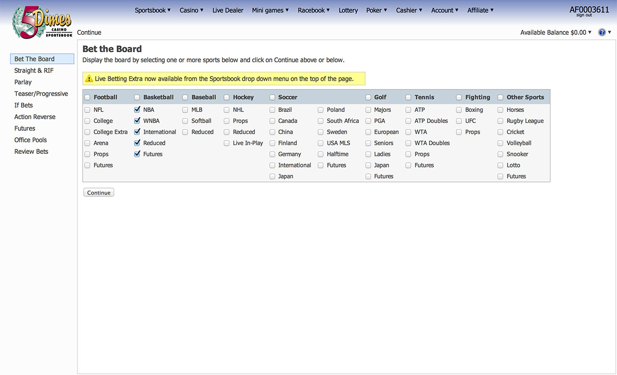Uncheck Futures under Basketball
This screenshot has width=617, height=375.
click(x=137, y=154)
